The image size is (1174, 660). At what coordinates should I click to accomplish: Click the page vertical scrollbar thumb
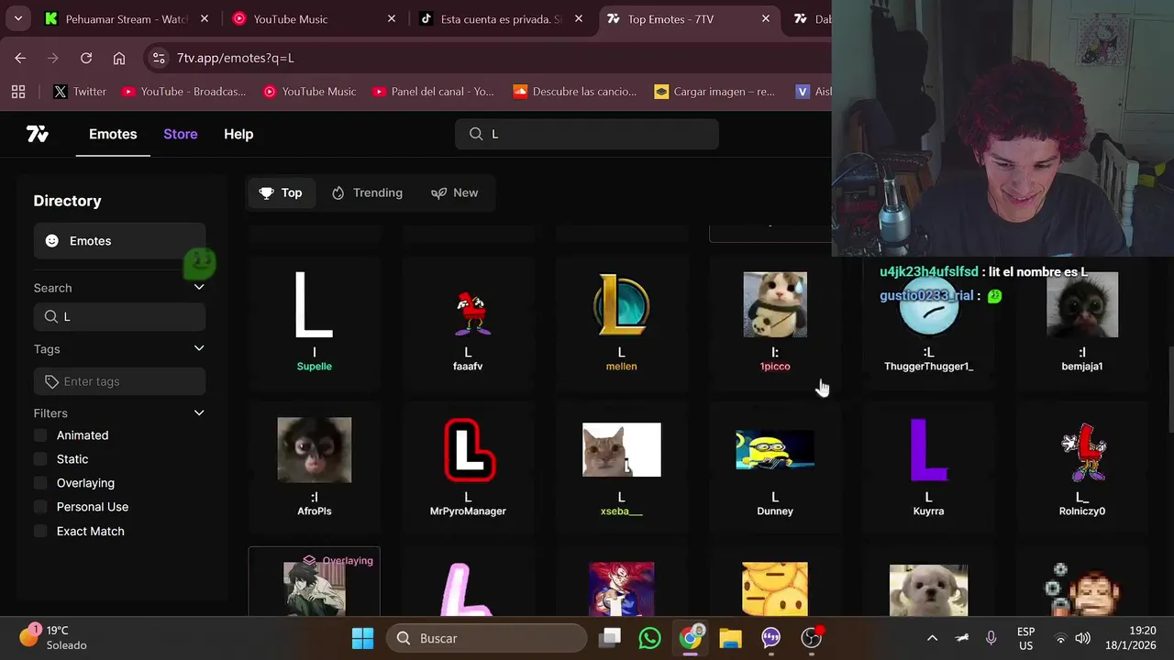pyautogui.click(x=1169, y=390)
